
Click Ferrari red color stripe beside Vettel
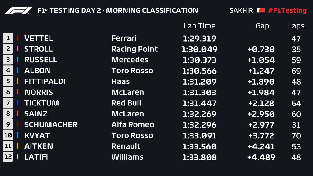[x=17, y=38]
